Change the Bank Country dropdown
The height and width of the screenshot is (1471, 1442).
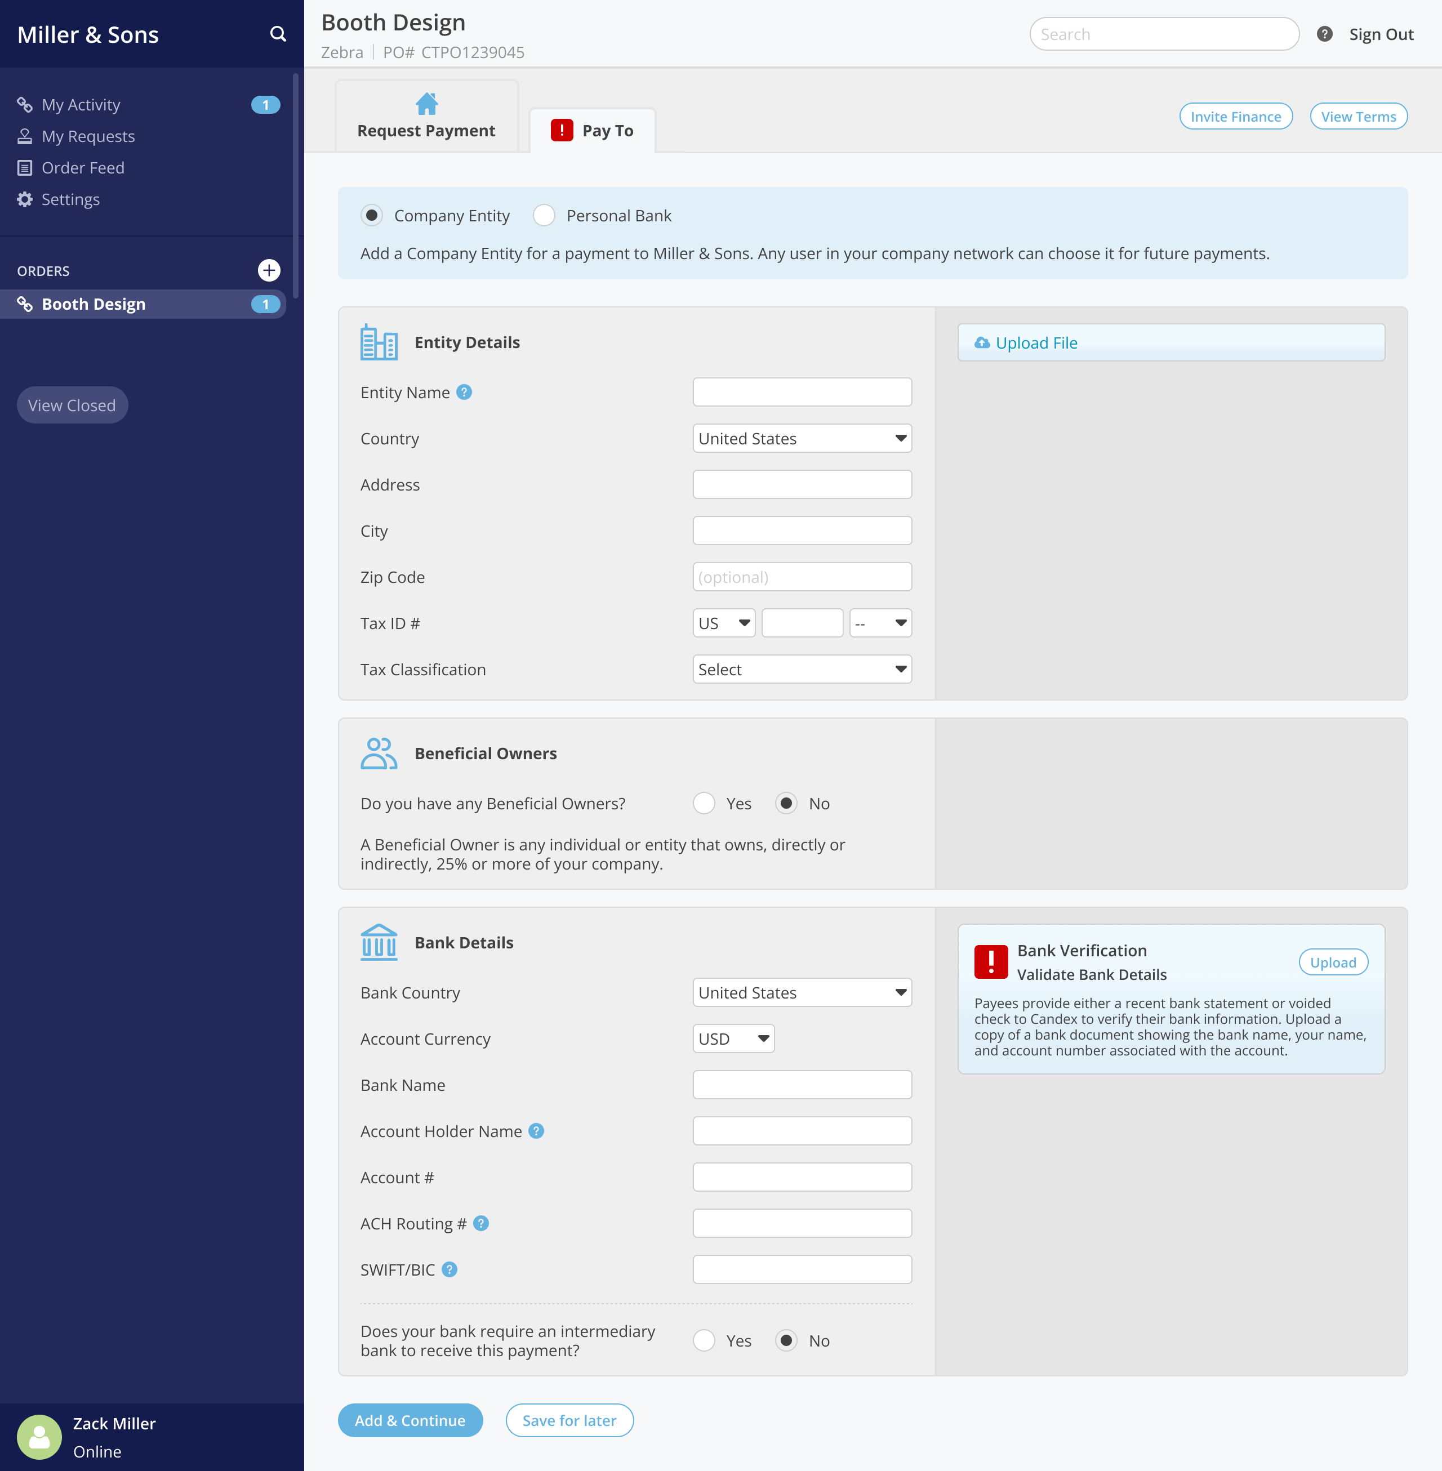pos(802,992)
